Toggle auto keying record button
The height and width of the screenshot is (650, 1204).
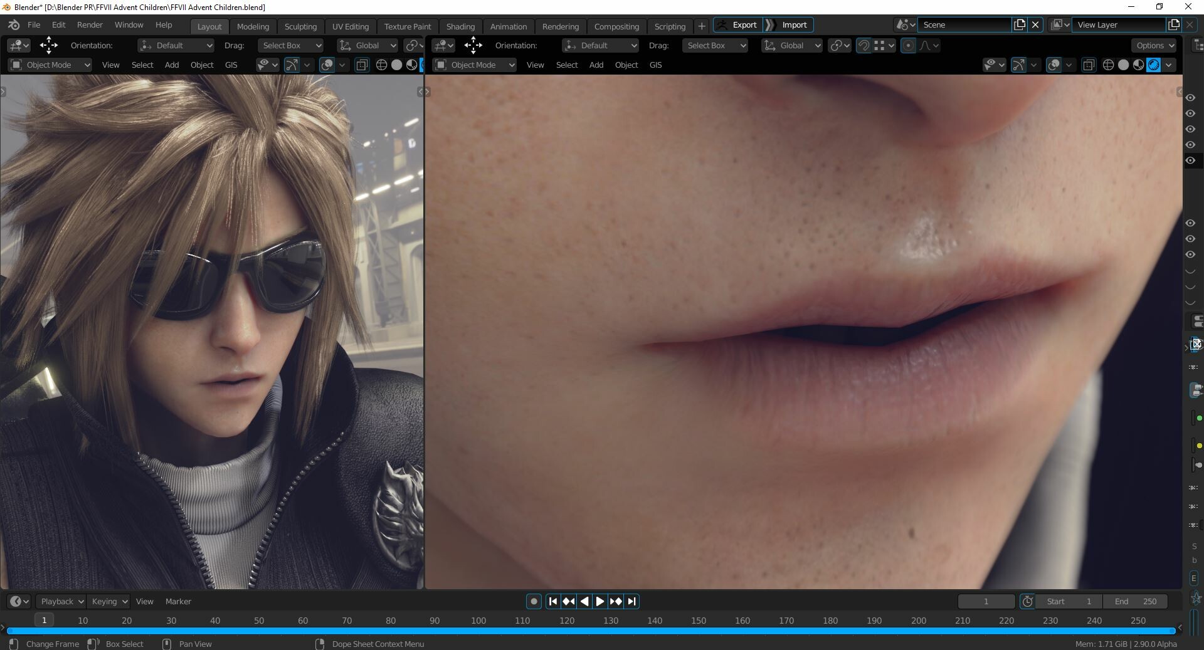534,601
